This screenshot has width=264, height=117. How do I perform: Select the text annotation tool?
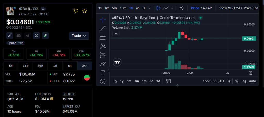pos(103,73)
